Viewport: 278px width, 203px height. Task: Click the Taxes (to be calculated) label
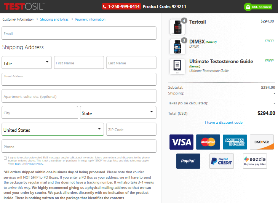[188, 103]
